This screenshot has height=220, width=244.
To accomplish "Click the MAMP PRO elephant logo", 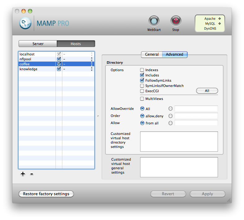I will click(x=25, y=23).
